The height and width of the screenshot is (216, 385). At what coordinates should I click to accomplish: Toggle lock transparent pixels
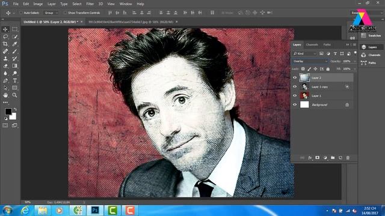[303, 69]
